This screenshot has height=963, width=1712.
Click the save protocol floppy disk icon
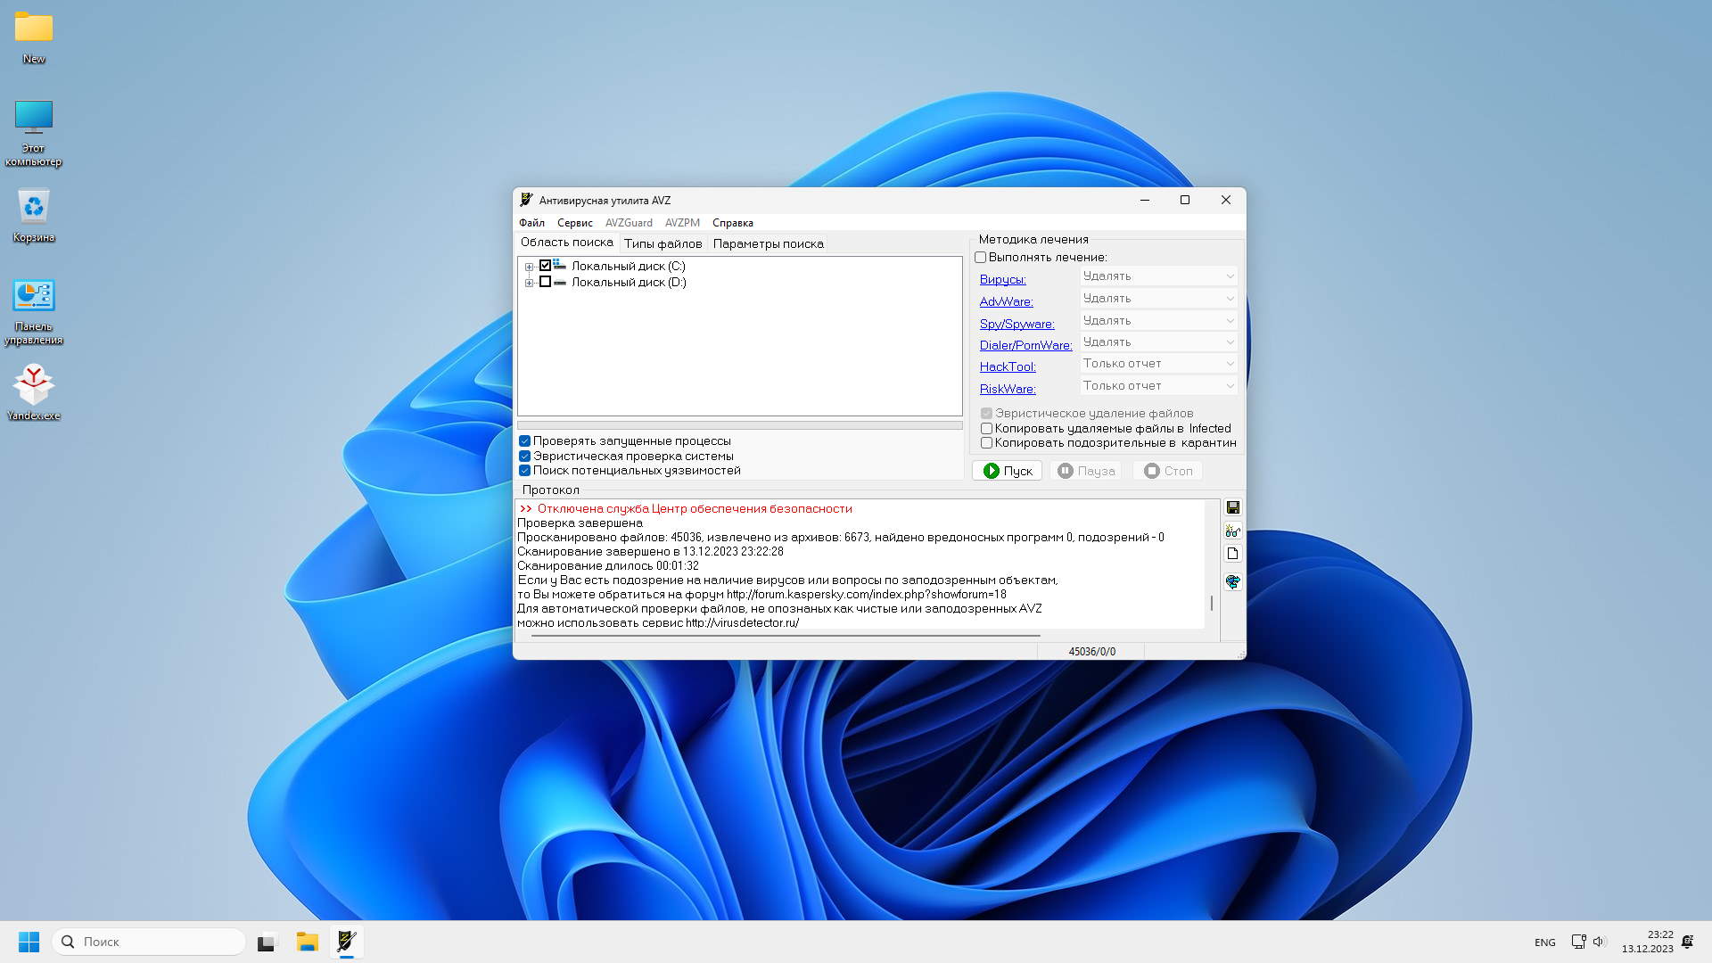click(1232, 507)
